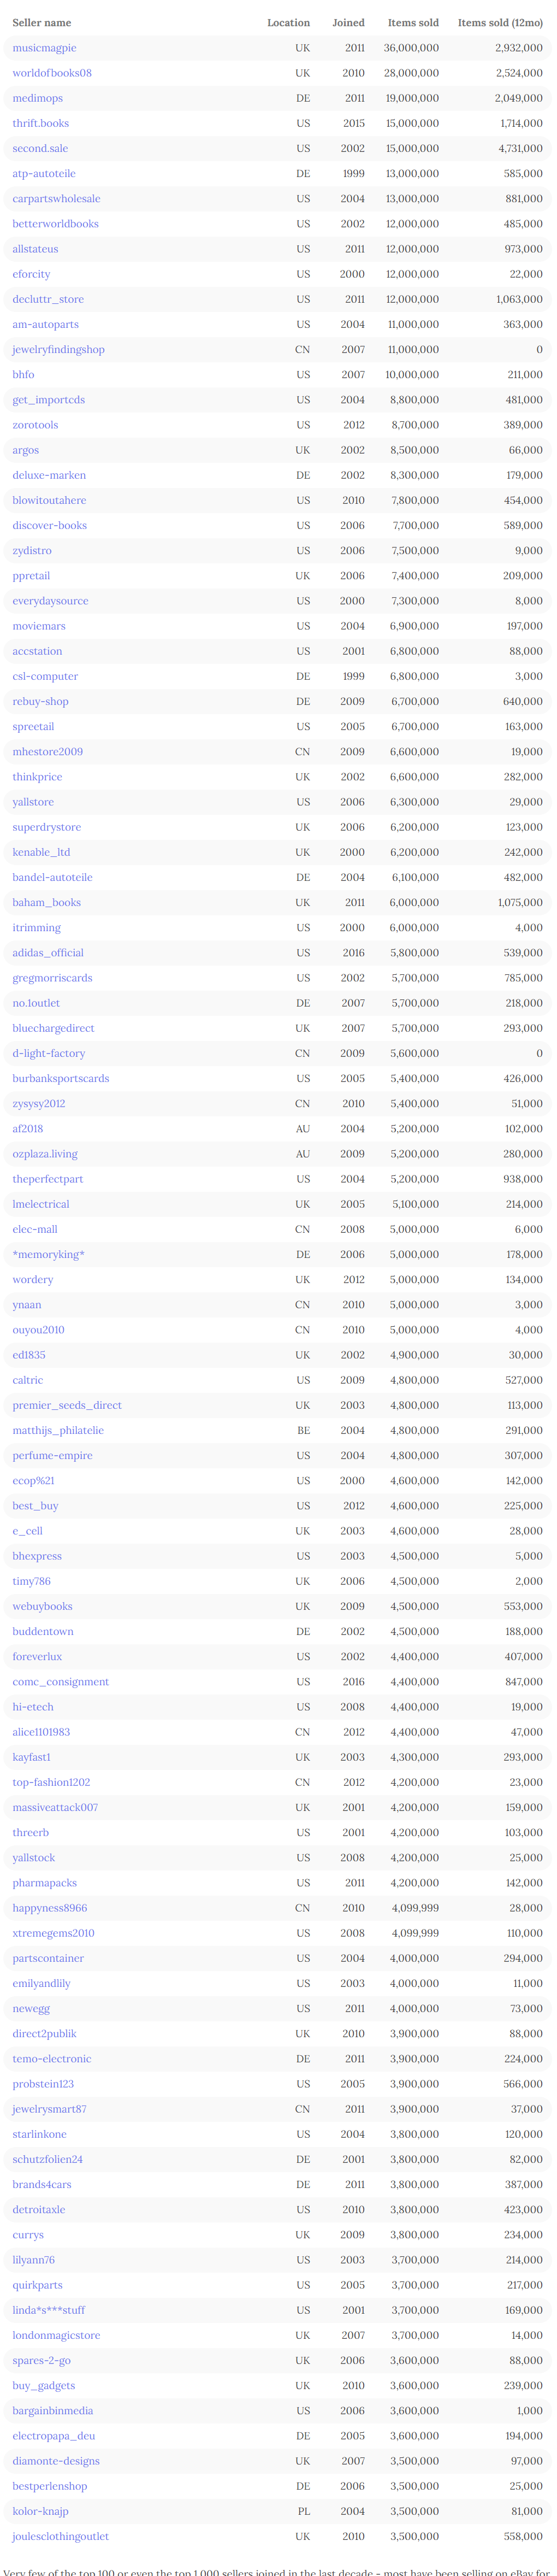Open burbanksportscards seller link
Viewport: 557px width, 2576px height.
click(61, 1078)
